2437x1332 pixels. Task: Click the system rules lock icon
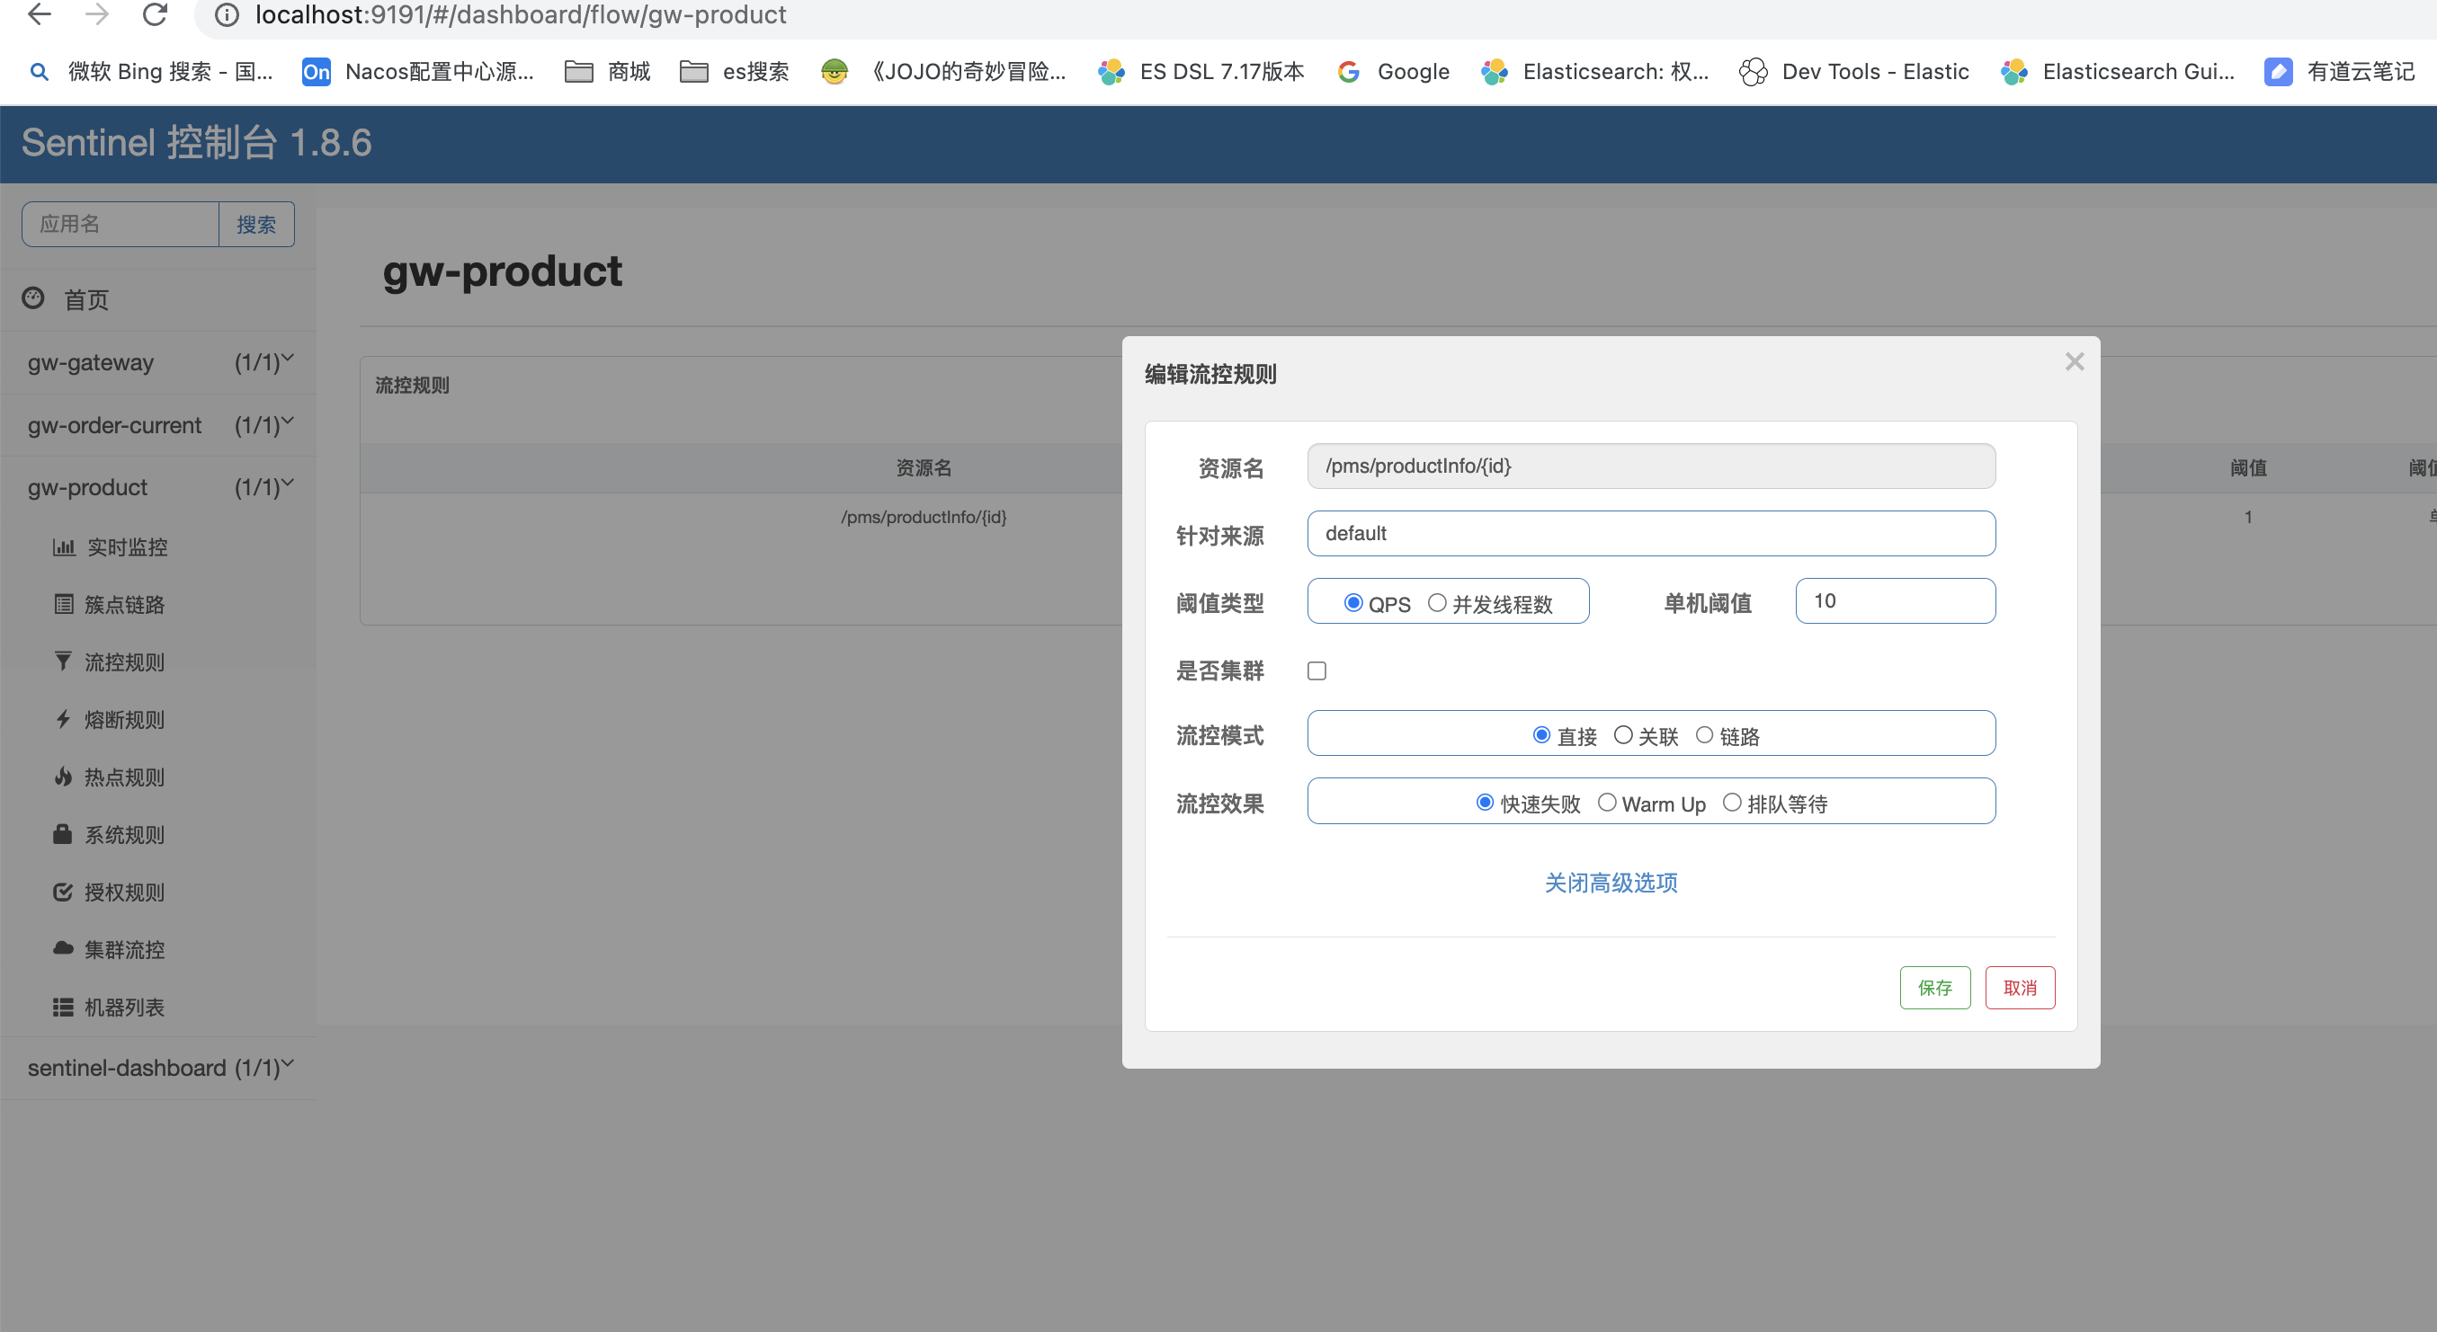pyautogui.click(x=63, y=835)
